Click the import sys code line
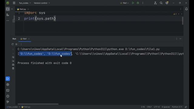This screenshot has width=194, height=109. [35, 13]
